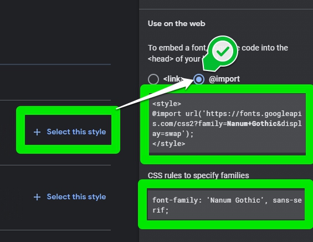Screen dimensions: 313x242
Task: Select the @import radio button
Action: (199, 79)
